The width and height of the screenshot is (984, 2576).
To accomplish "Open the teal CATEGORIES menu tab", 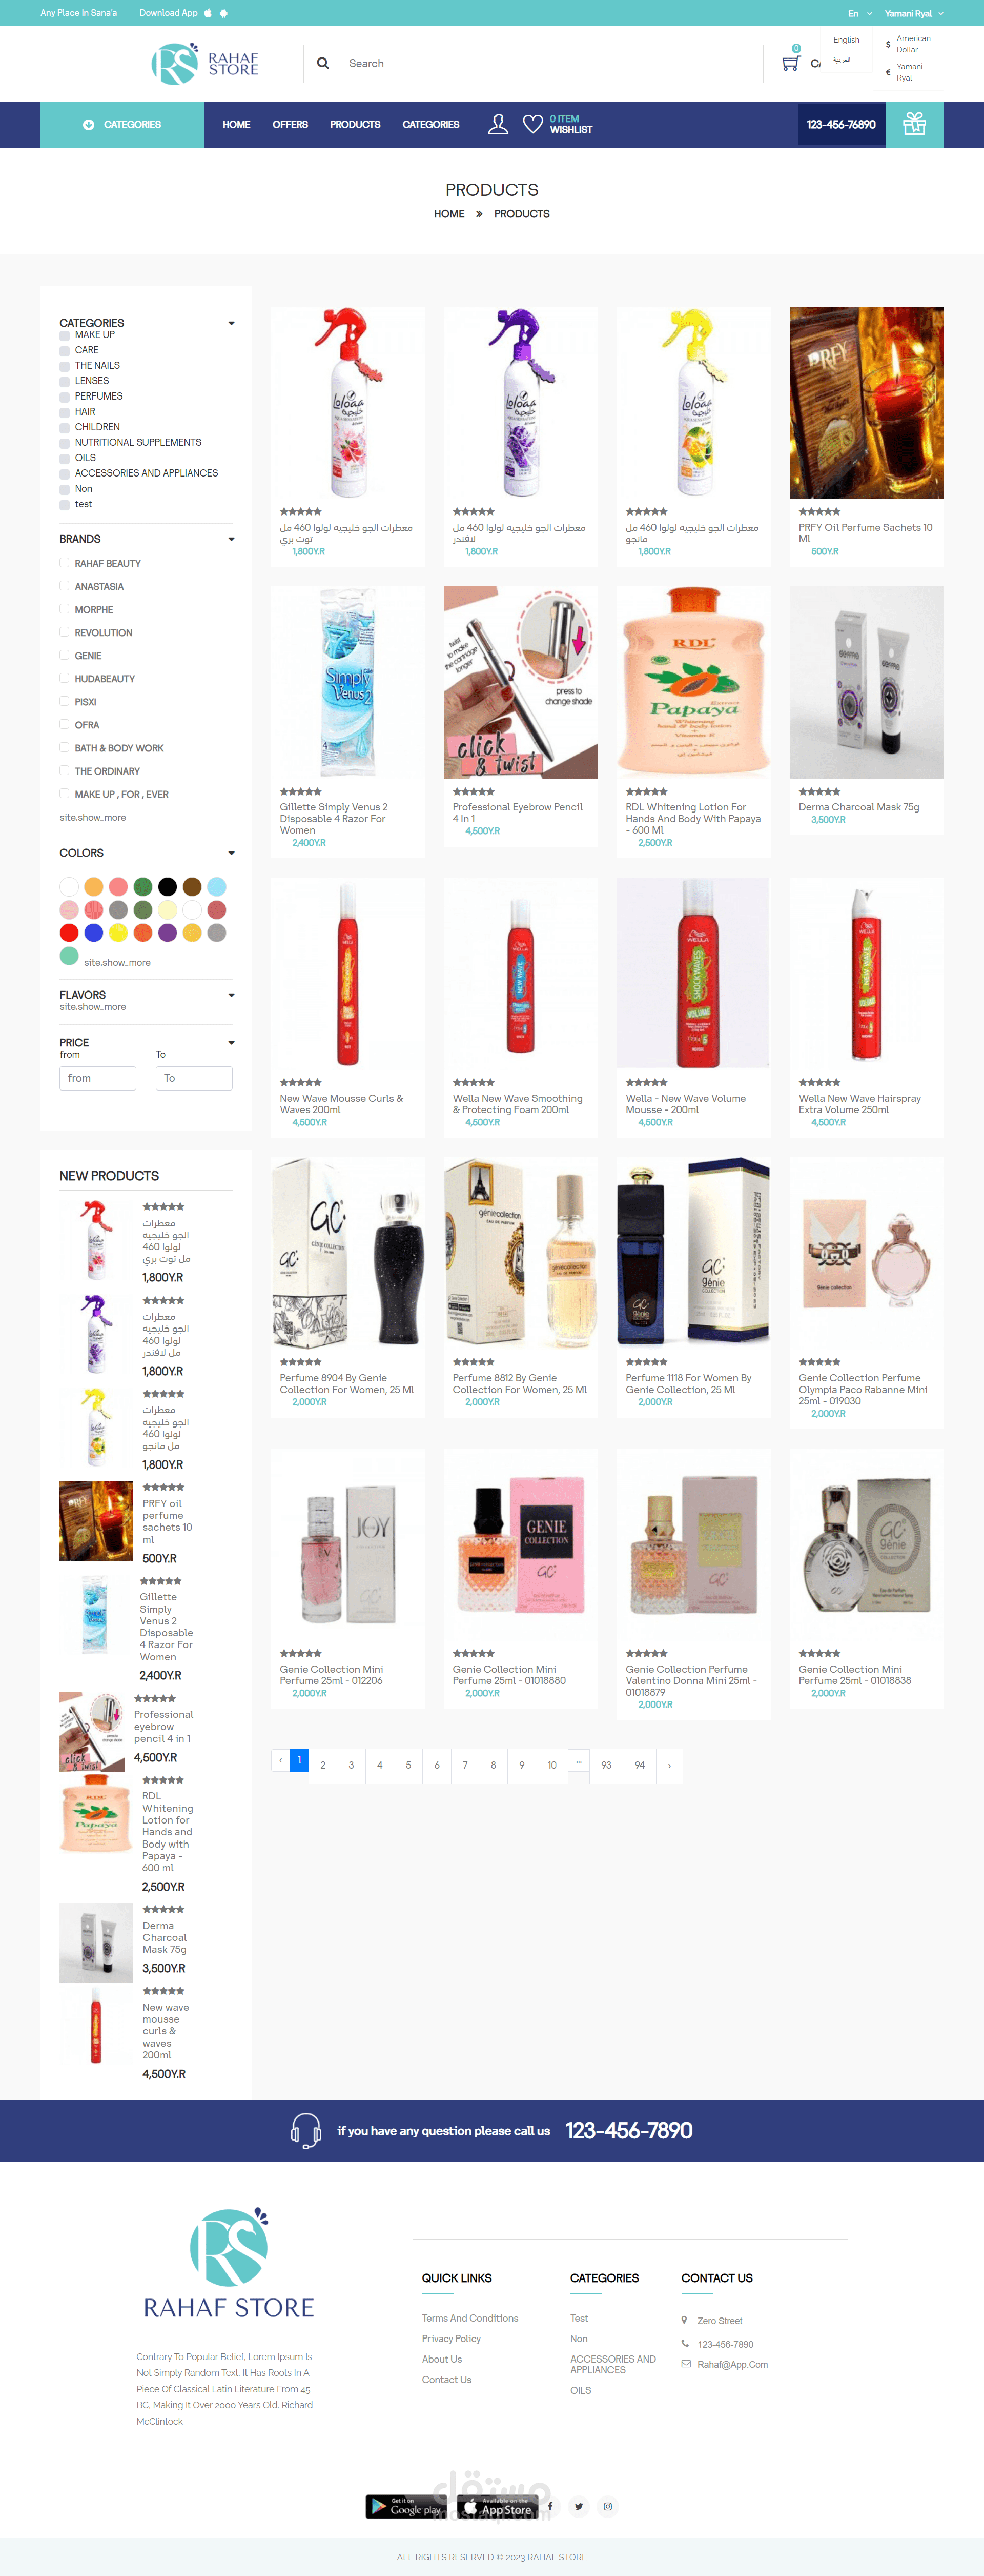I will click(122, 125).
